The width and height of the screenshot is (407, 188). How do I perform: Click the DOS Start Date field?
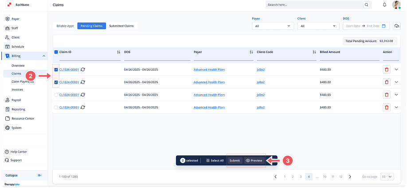coord(353,26)
